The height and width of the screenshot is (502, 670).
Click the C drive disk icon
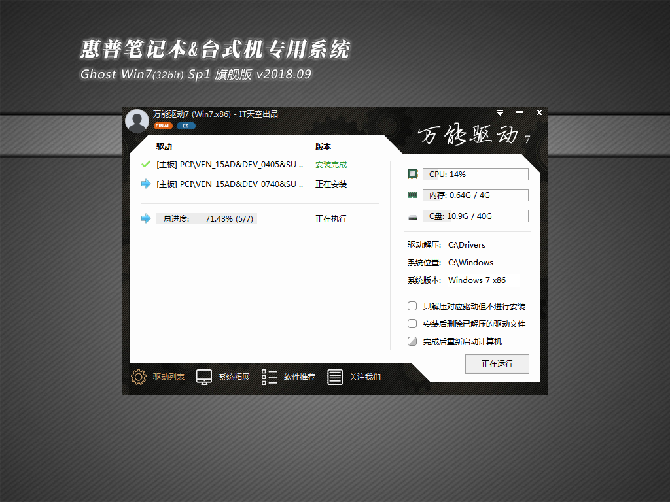pos(412,216)
